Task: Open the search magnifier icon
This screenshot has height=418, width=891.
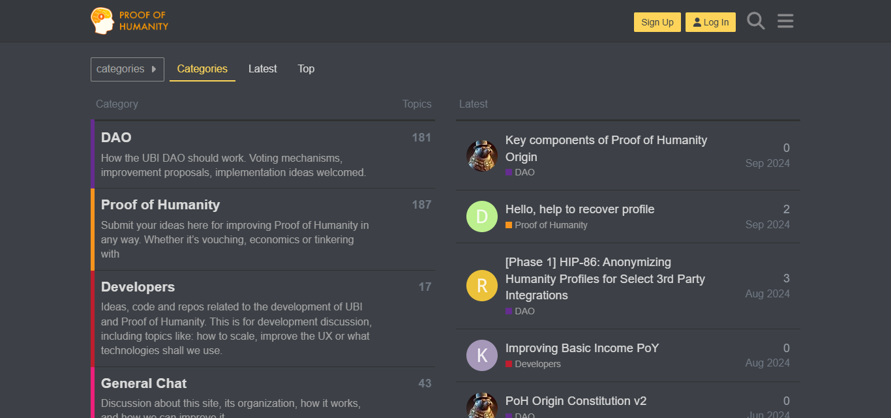Action: (755, 22)
